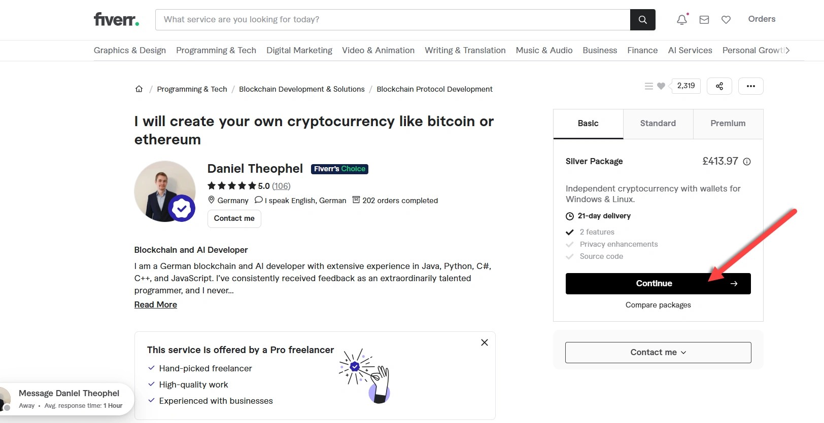This screenshot has height=423, width=824.
Task: Expand the Contact me dropdown in sidebar
Action: click(x=658, y=353)
